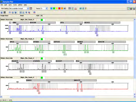This screenshot has width=136, height=102.
Task: Click the table icon with the green grid
Action: (x=73, y=8)
